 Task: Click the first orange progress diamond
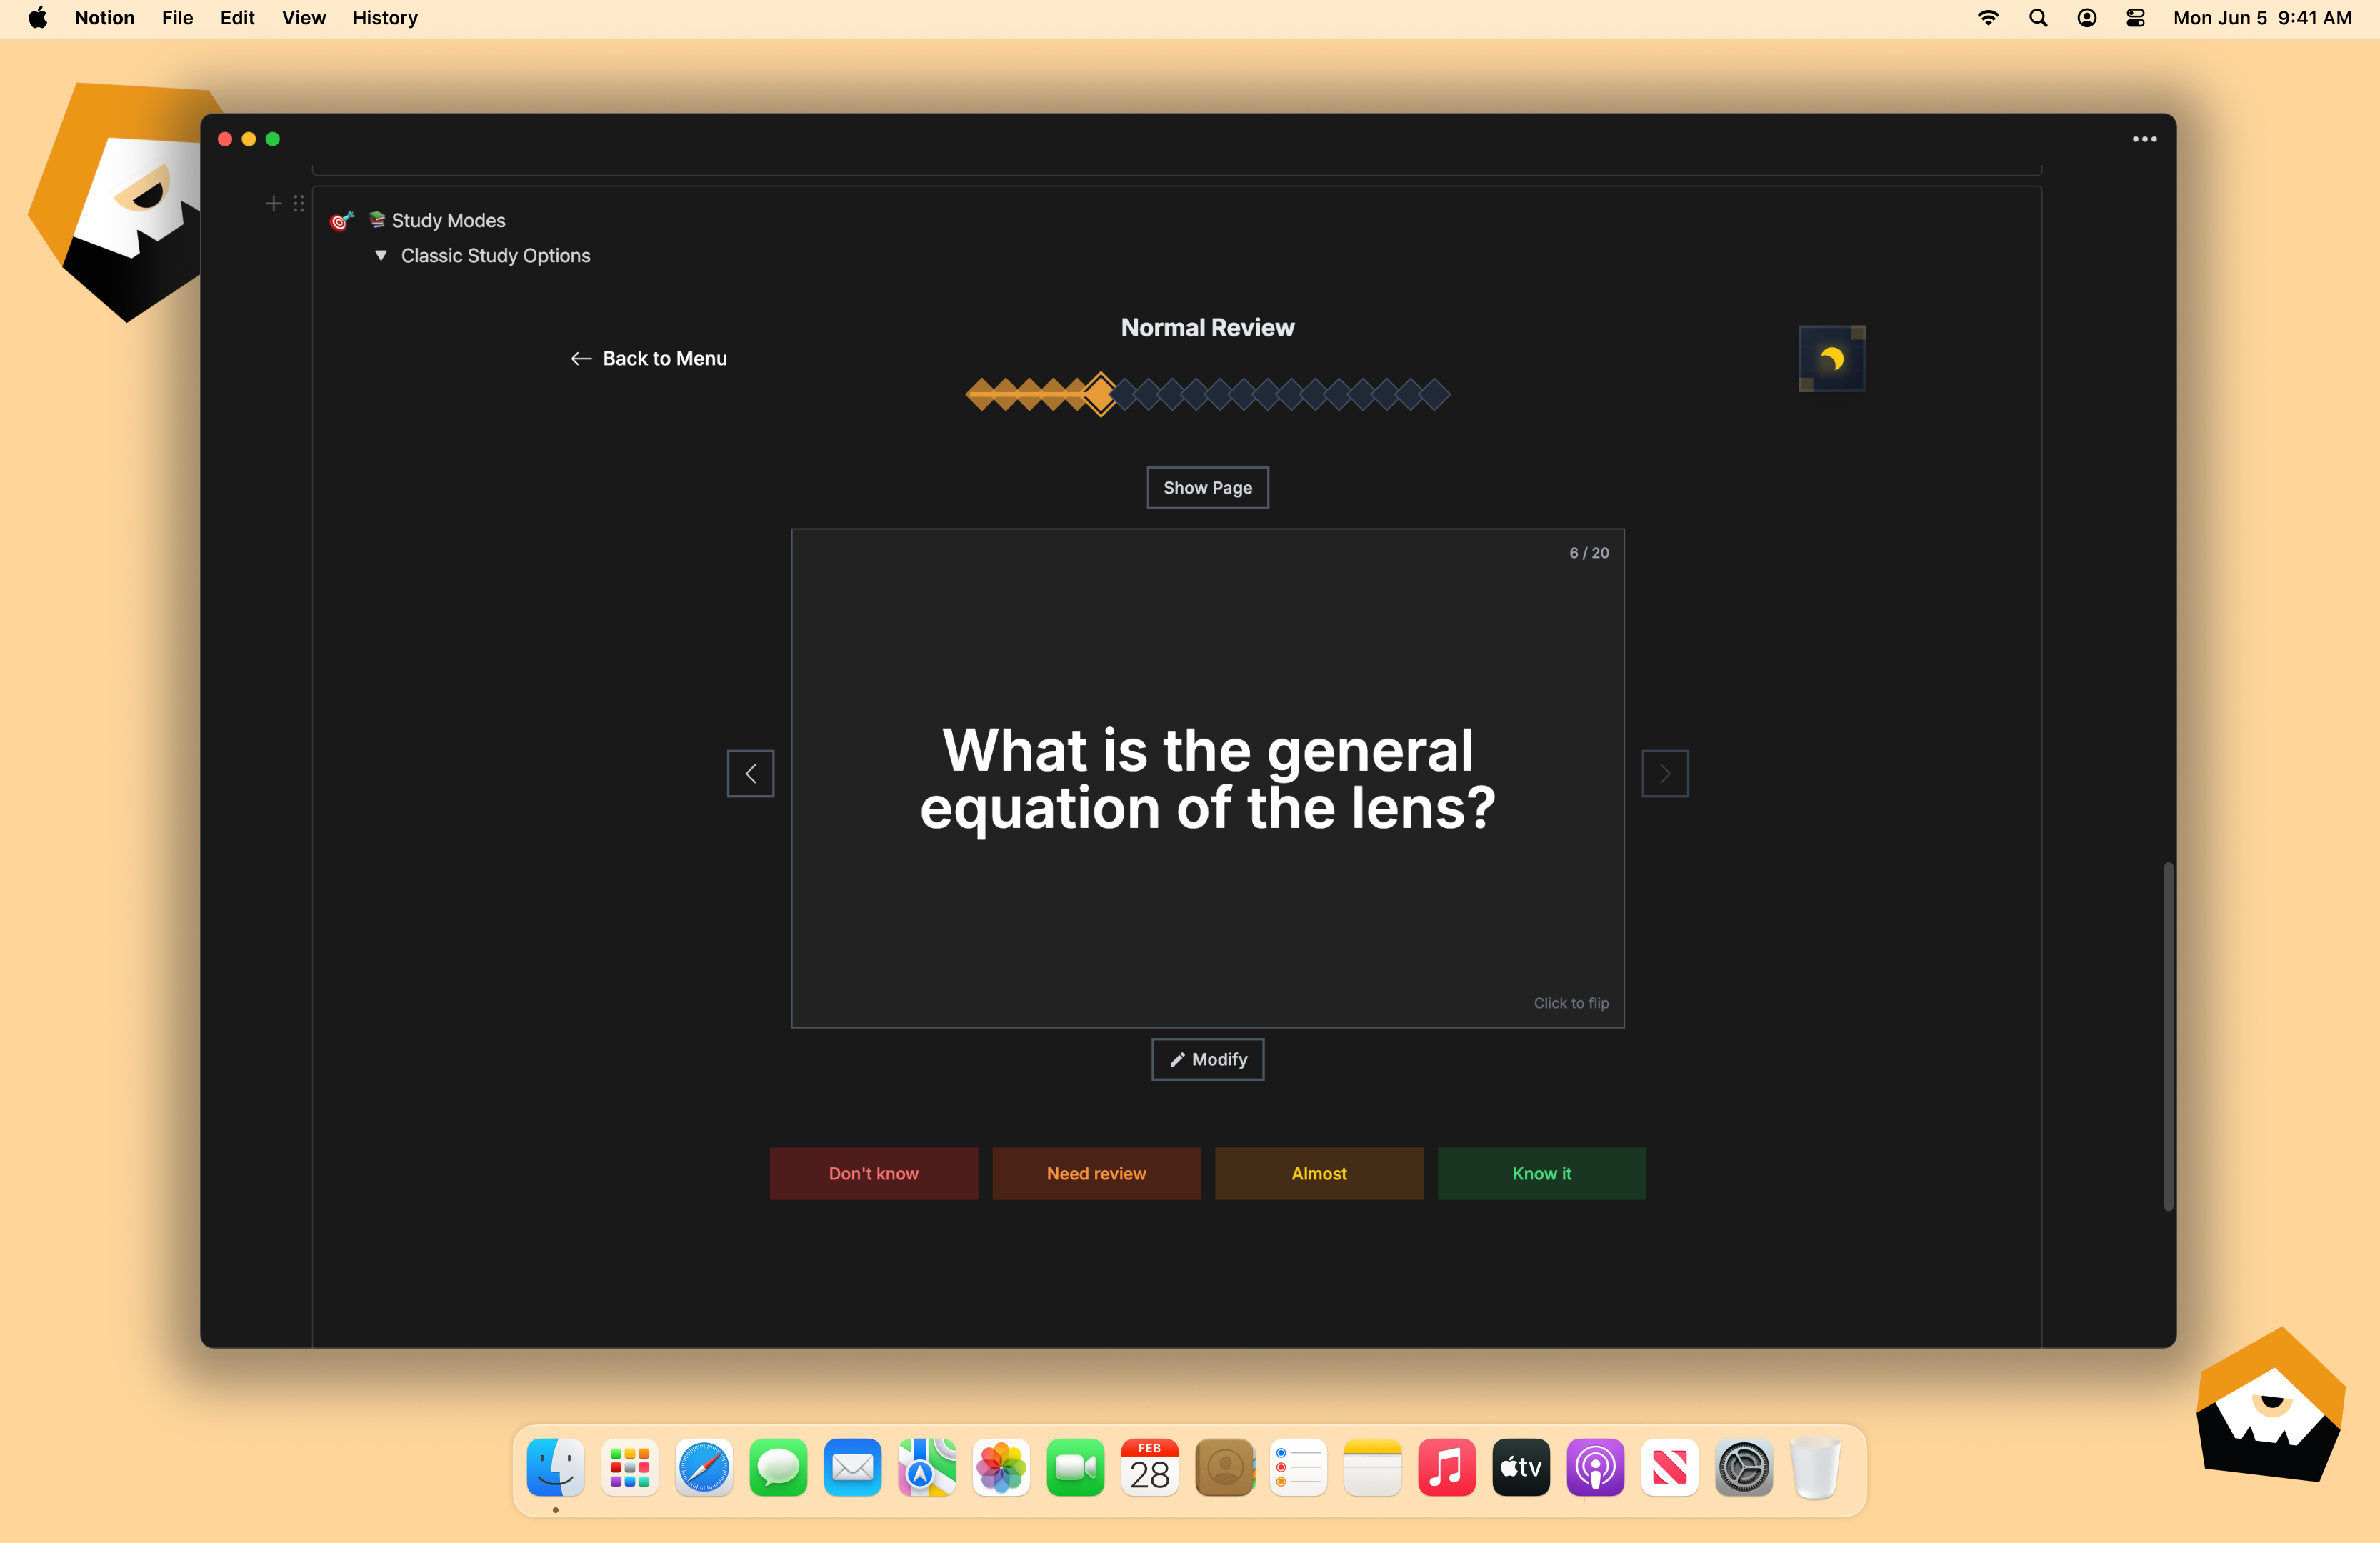[x=981, y=394]
